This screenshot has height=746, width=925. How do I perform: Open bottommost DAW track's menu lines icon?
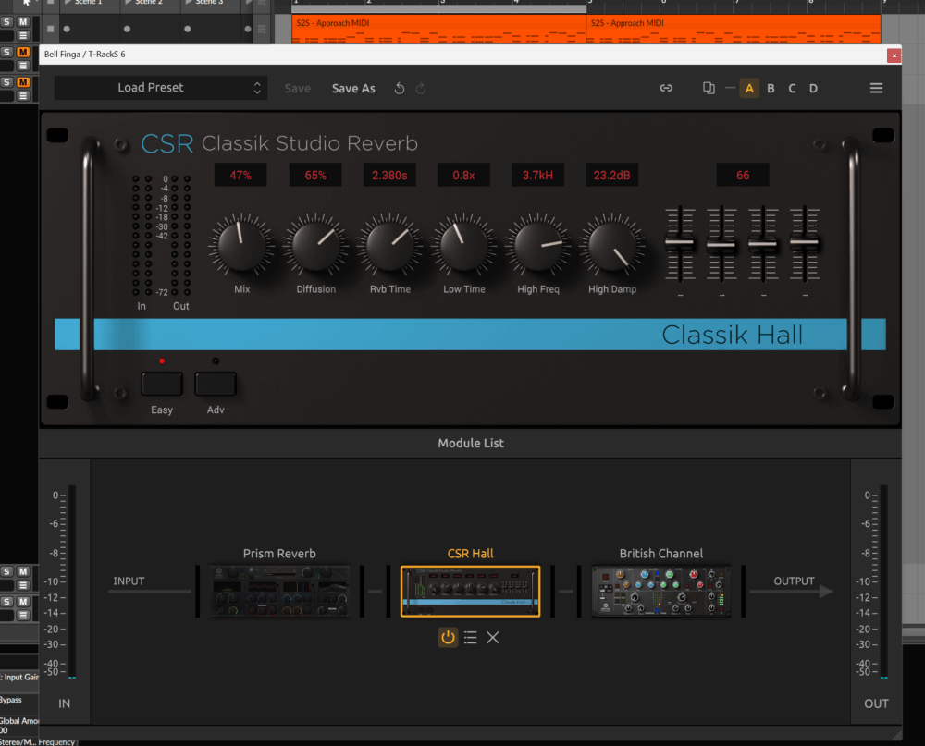pos(23,616)
